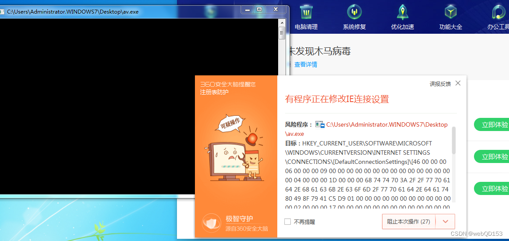The image size is (509, 241).
Task: Click the alert details vertical scrollbar
Action: [453, 140]
